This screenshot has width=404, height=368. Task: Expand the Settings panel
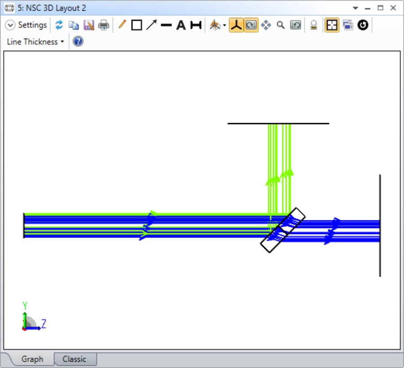click(10, 25)
